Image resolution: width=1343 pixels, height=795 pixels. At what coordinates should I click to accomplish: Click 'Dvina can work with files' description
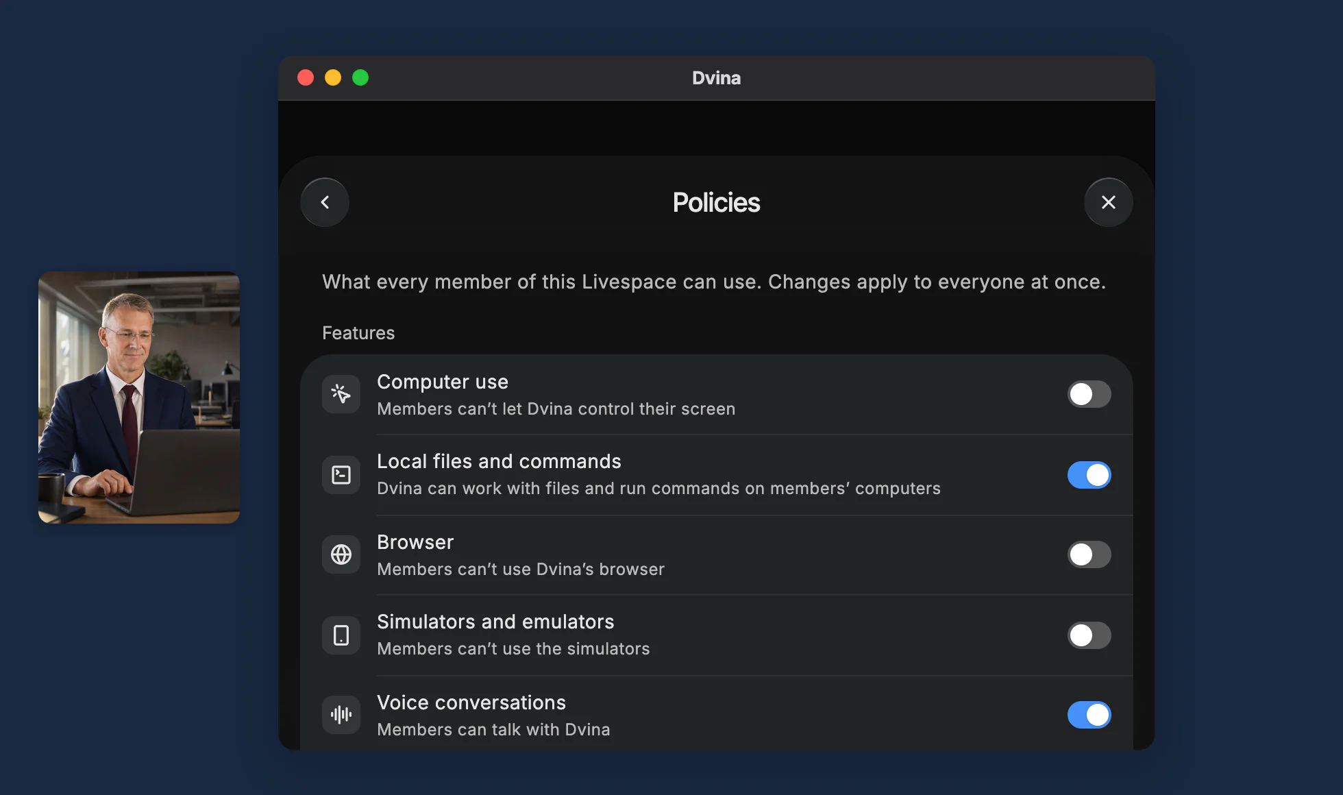[x=658, y=489]
